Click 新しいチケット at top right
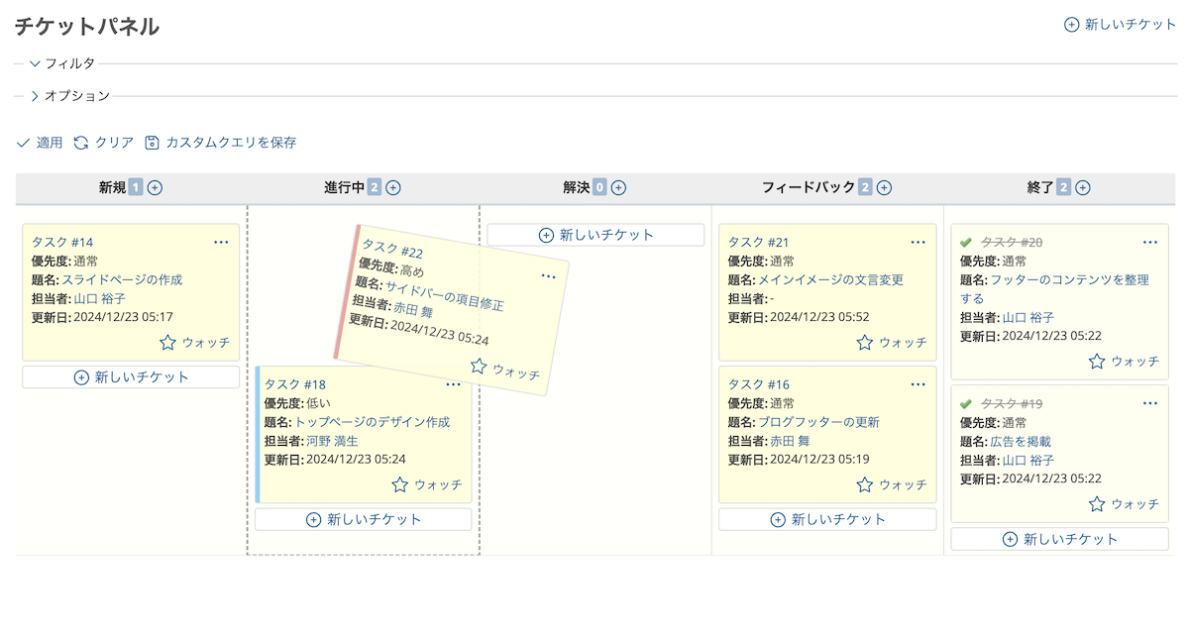 (1120, 25)
